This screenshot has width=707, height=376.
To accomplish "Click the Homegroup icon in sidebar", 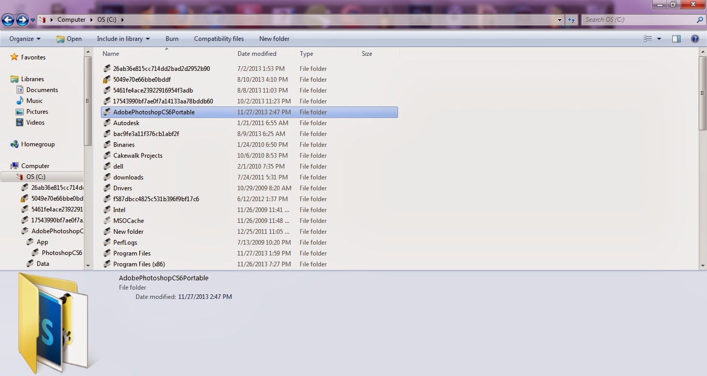I will click(14, 144).
